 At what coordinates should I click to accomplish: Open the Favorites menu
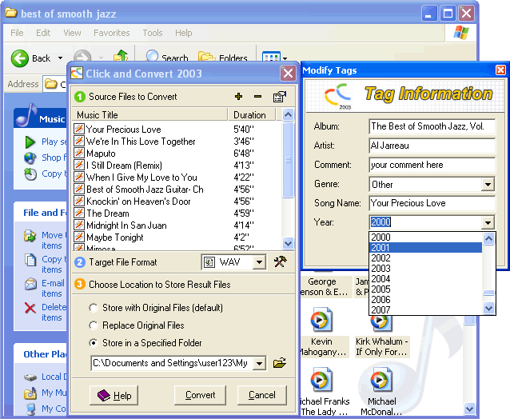tap(112, 33)
